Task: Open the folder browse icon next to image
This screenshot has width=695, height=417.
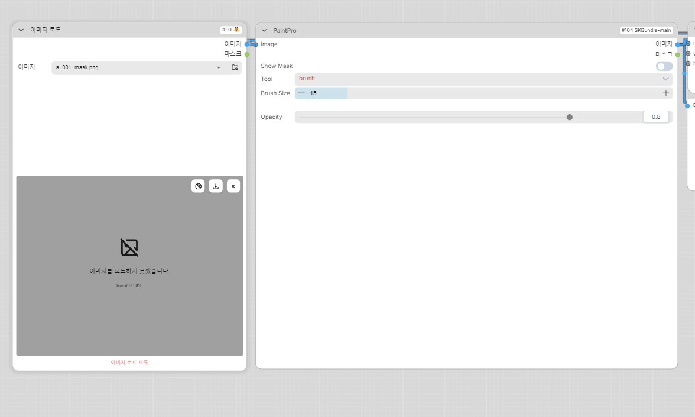Action: [235, 67]
